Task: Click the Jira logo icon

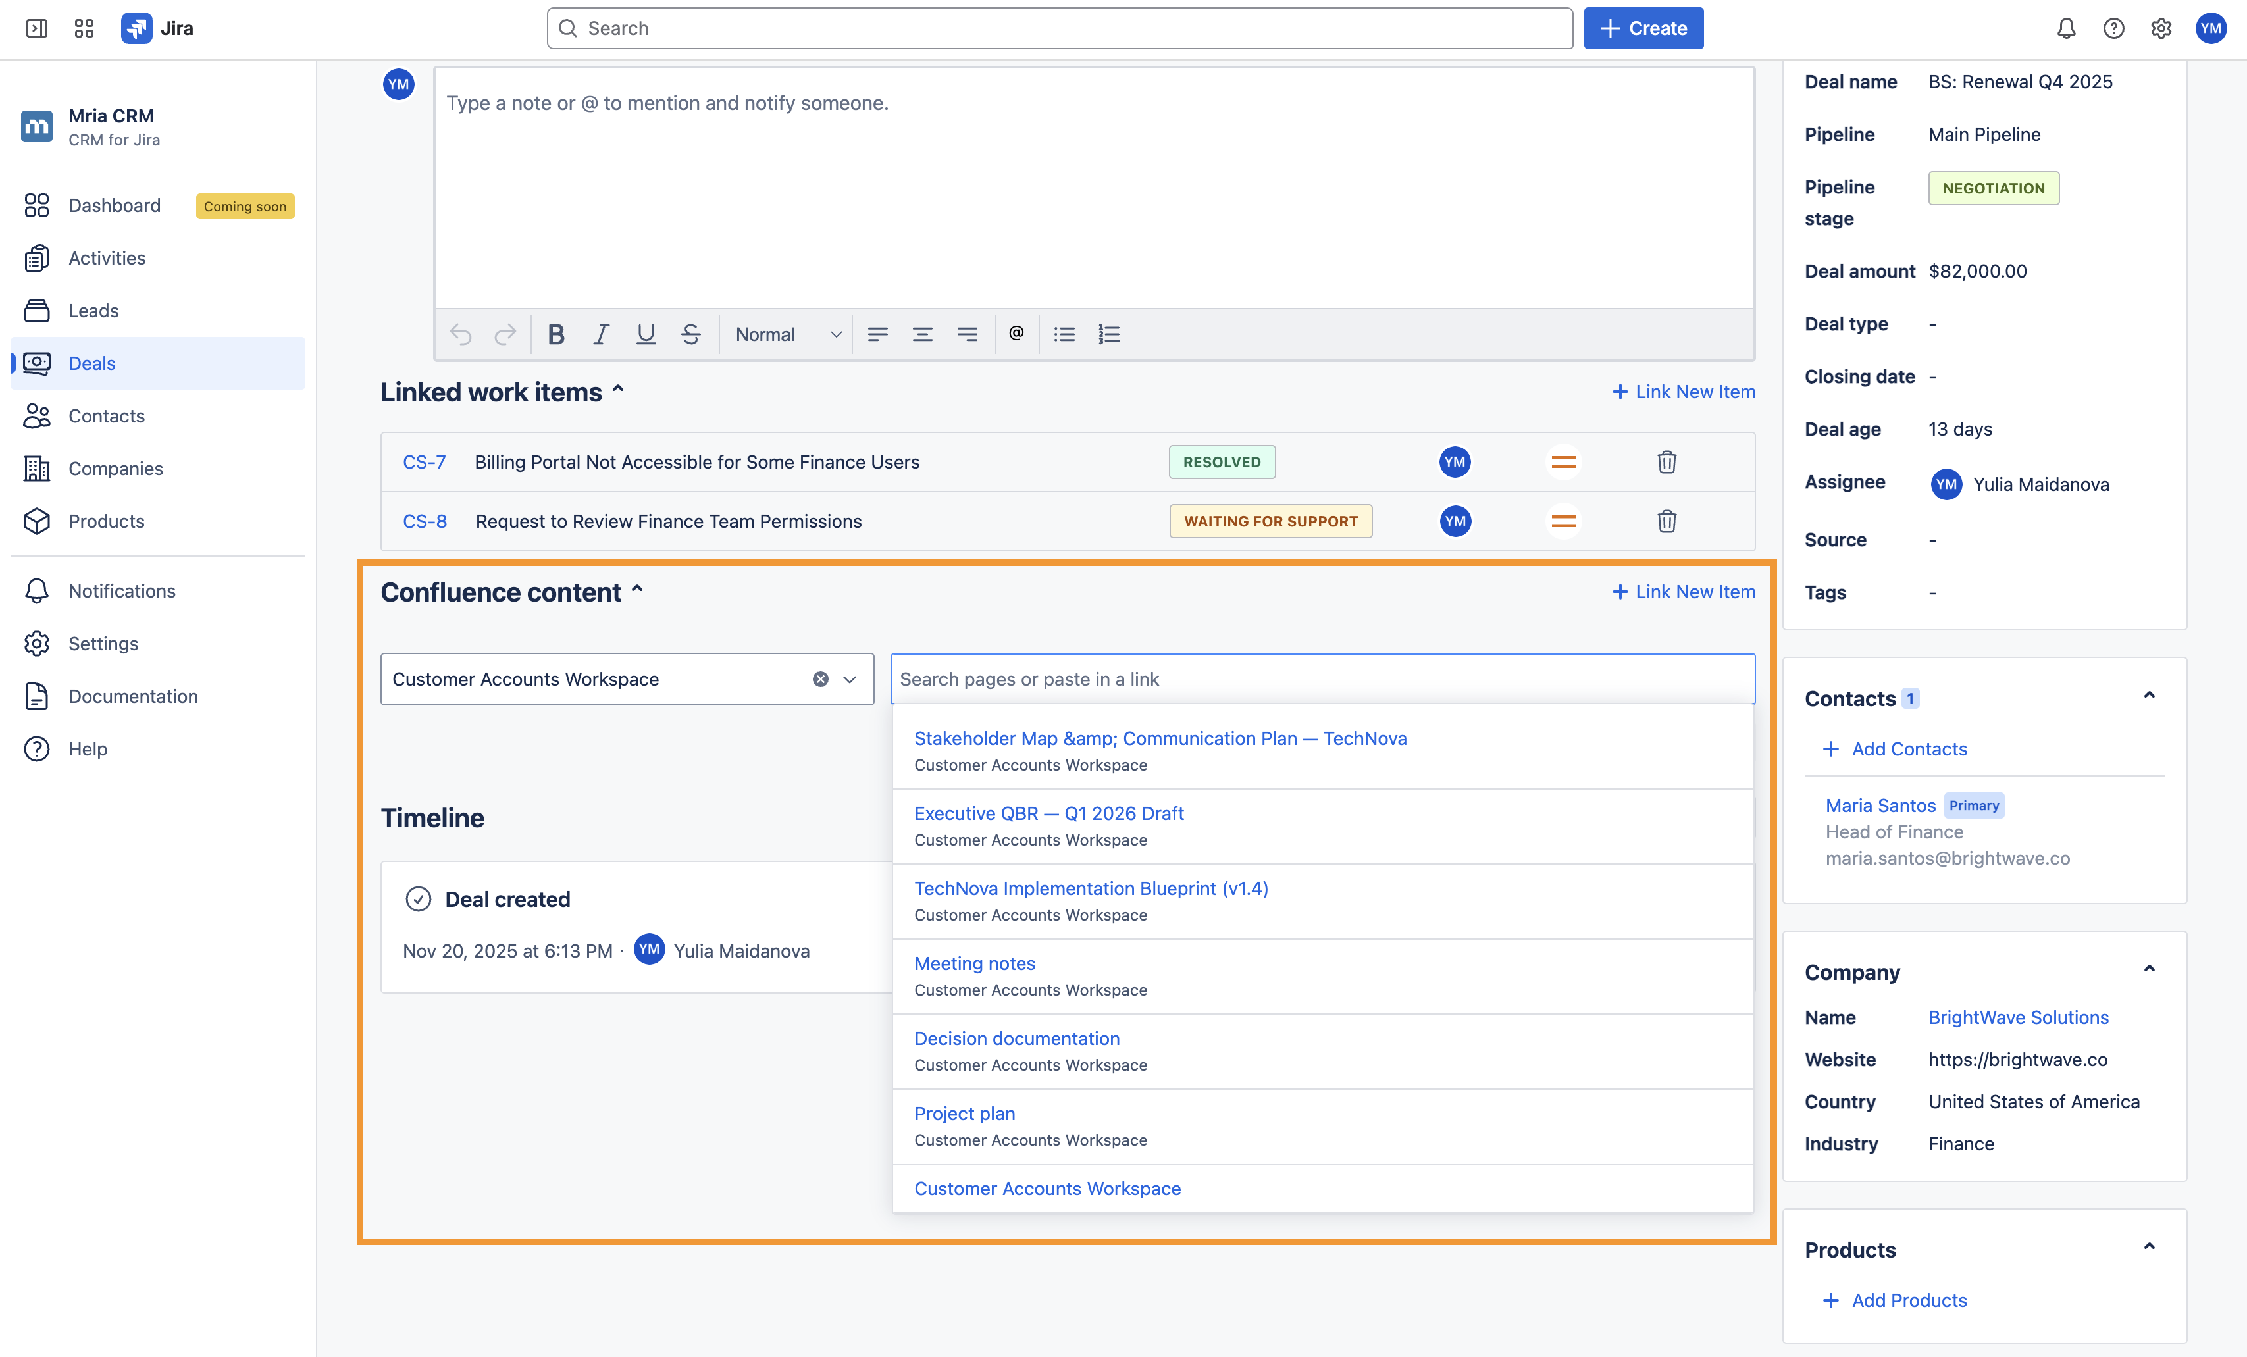Action: [x=137, y=28]
